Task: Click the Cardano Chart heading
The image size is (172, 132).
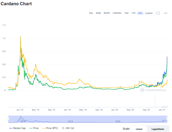Action: [16, 4]
